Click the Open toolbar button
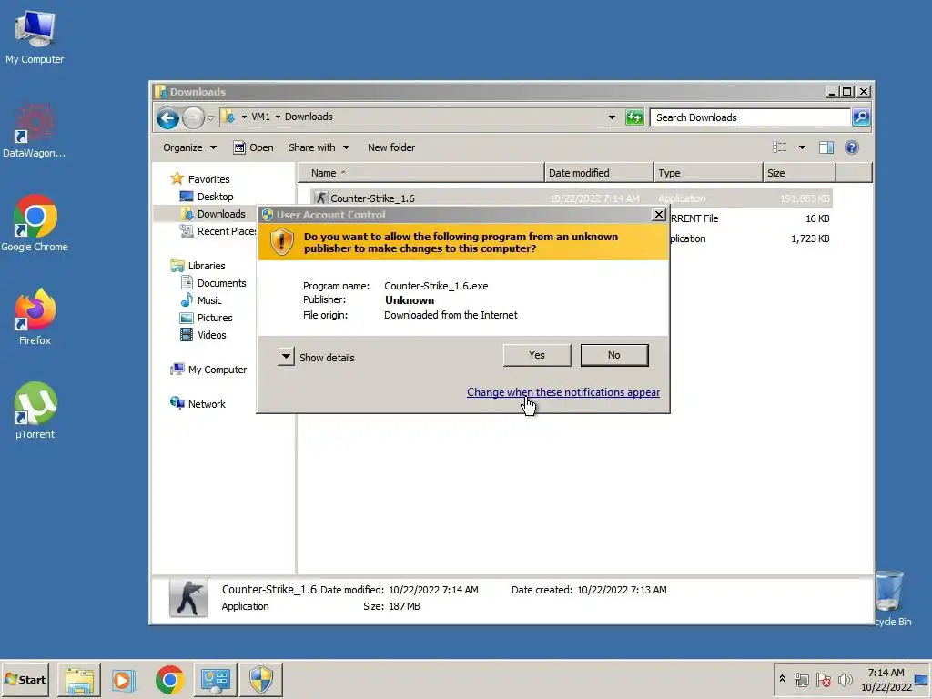 [253, 147]
